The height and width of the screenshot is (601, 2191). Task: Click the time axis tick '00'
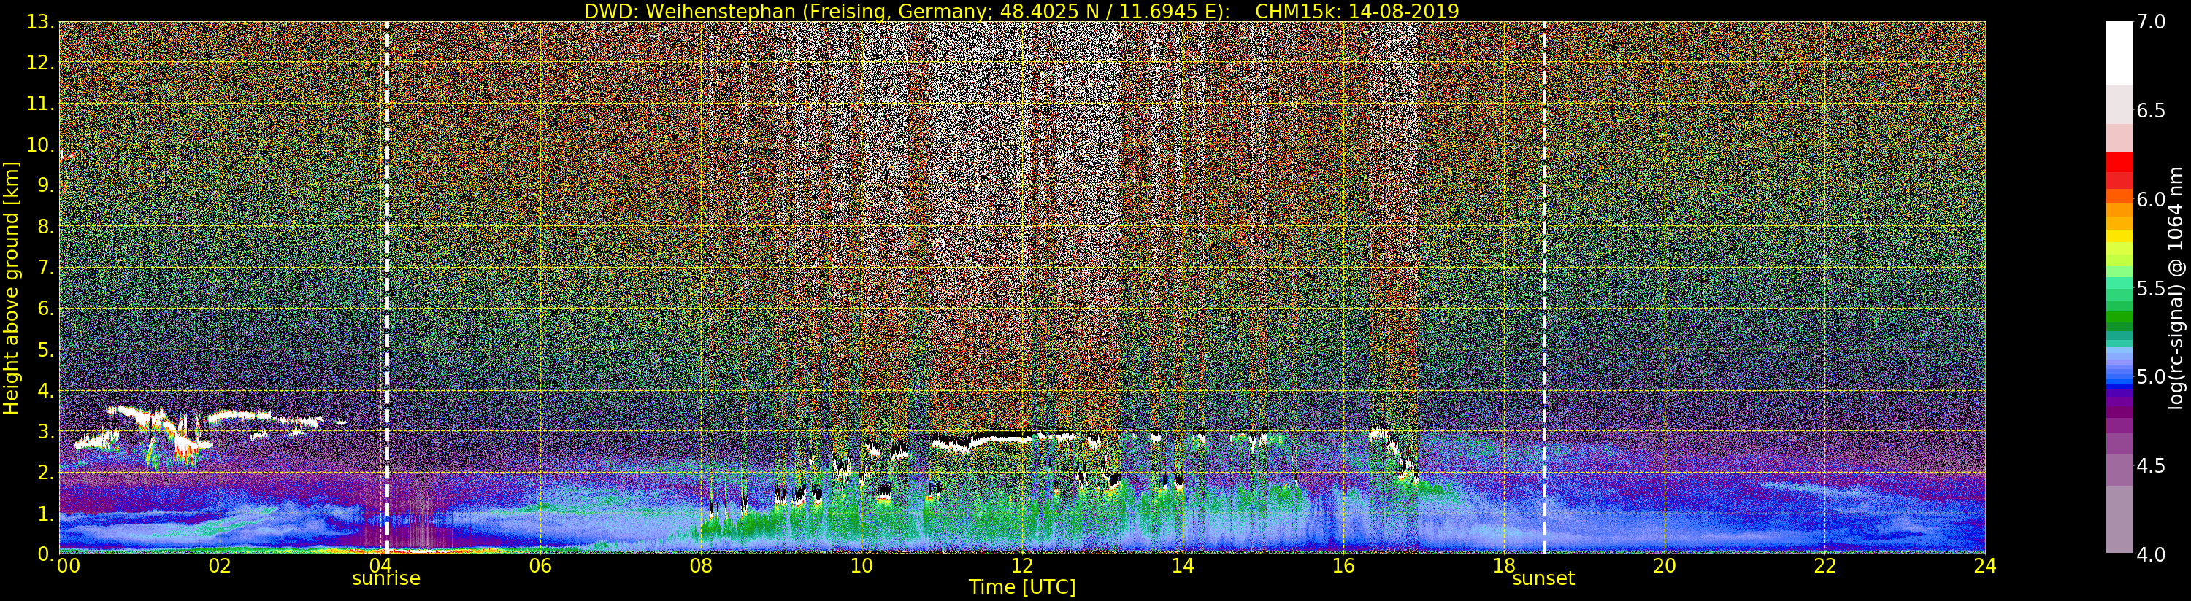(68, 566)
